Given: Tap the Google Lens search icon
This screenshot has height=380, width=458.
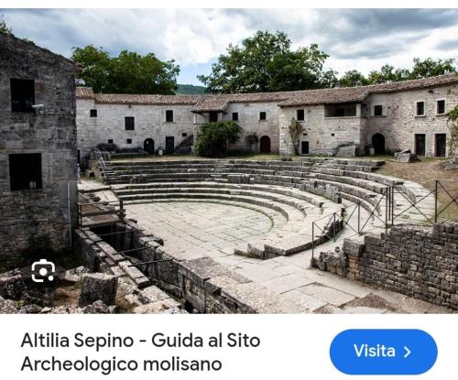Looking at the screenshot, I should click(x=43, y=271).
